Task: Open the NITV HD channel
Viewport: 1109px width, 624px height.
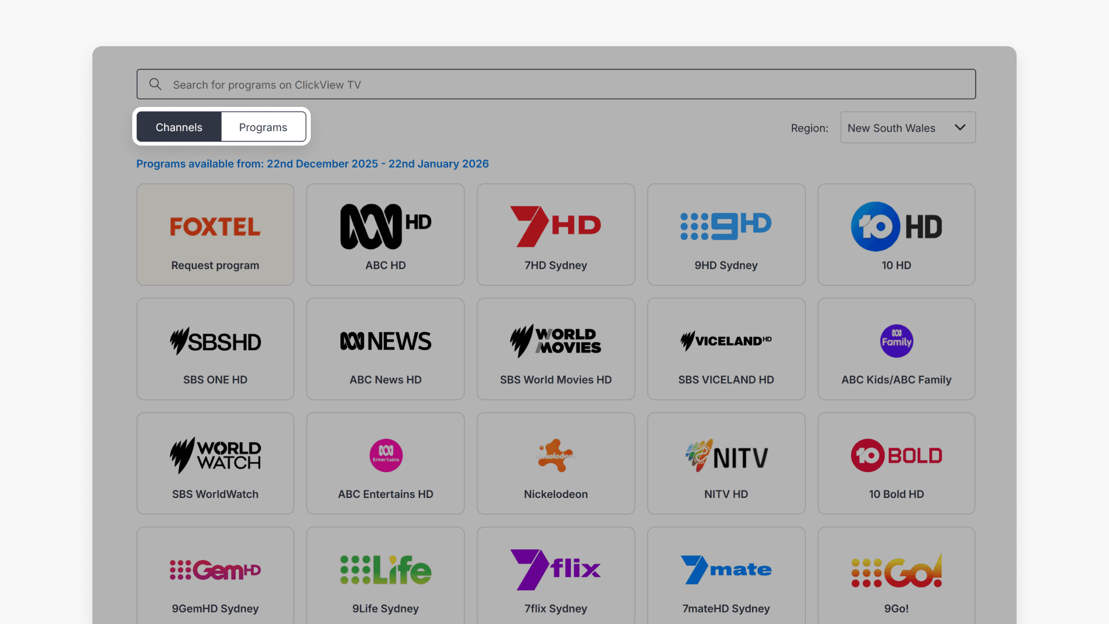Action: point(726,463)
